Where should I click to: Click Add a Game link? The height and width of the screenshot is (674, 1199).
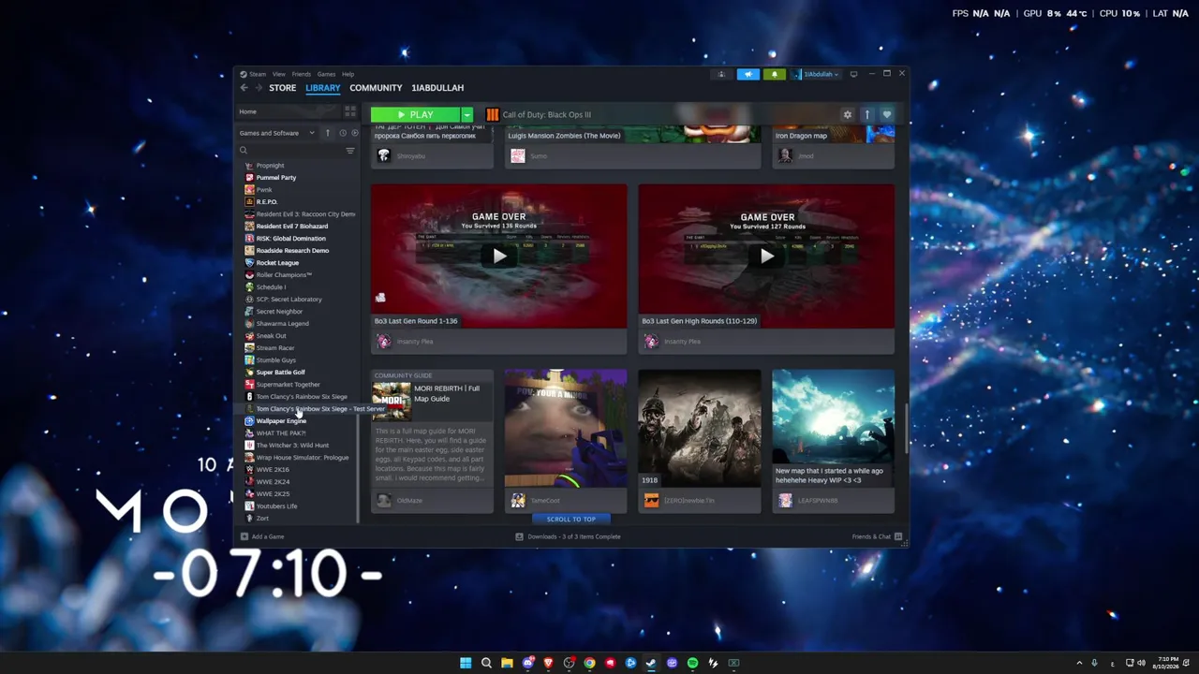[268, 536]
